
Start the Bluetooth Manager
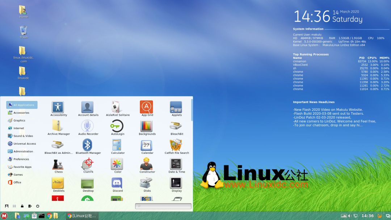pyautogui.click(x=88, y=145)
